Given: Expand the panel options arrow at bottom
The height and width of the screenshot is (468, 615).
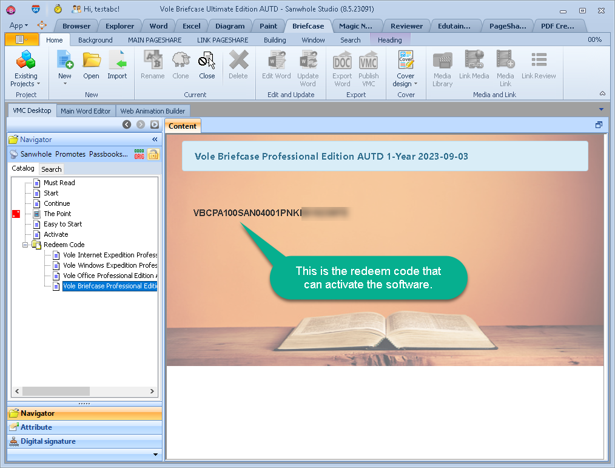Looking at the screenshot, I should click(155, 455).
